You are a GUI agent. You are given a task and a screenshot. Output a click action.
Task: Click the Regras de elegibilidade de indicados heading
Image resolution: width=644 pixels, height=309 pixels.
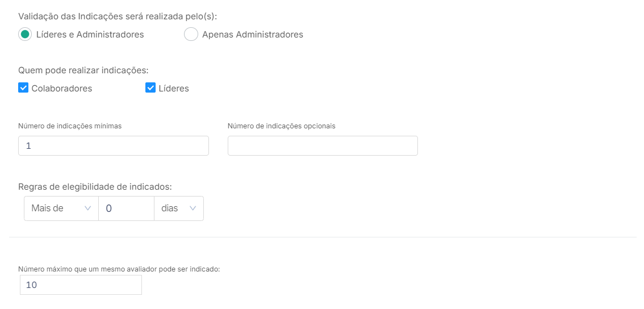coord(95,186)
